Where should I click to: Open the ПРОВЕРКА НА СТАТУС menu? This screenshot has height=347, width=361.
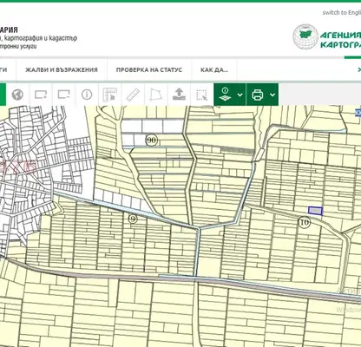coord(149,70)
